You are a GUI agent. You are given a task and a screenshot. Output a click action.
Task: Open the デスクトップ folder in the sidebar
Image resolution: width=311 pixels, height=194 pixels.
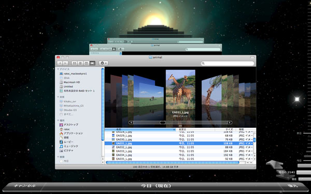click(71, 125)
